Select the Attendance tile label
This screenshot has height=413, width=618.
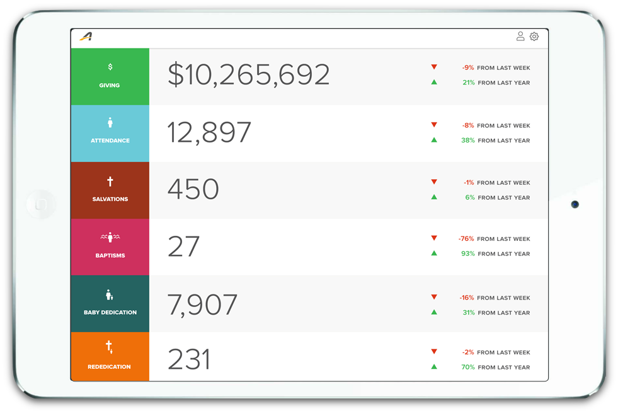coord(110,141)
